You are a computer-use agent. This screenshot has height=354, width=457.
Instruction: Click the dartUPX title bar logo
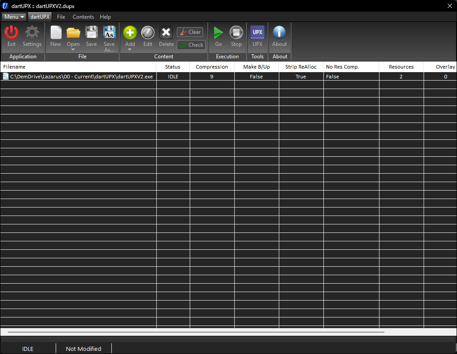(5, 5)
